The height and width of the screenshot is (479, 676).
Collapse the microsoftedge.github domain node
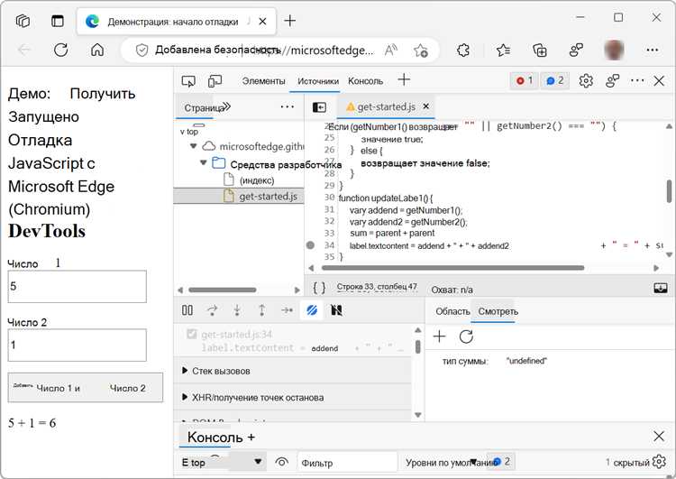click(x=194, y=146)
